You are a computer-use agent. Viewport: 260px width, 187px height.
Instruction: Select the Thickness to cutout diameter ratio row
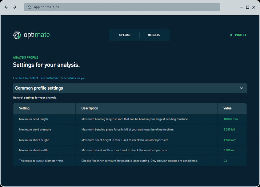tap(130, 161)
